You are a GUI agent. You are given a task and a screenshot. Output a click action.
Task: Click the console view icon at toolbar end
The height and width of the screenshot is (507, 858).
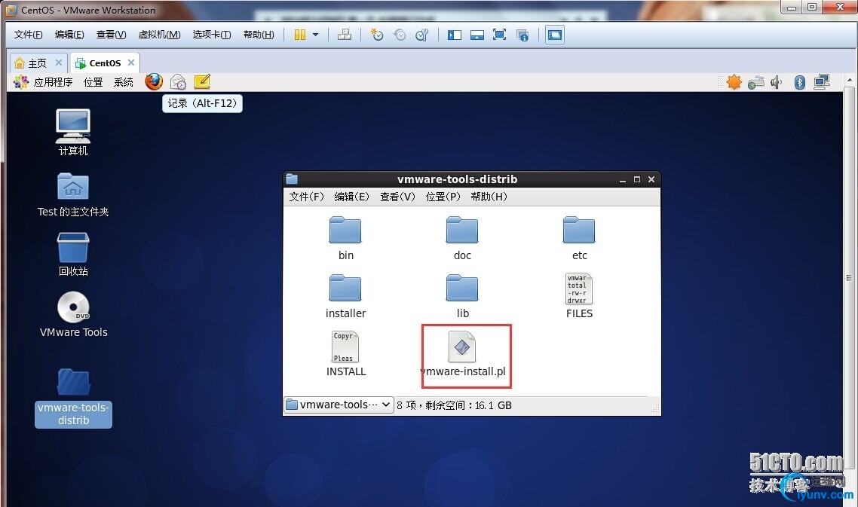(x=554, y=35)
